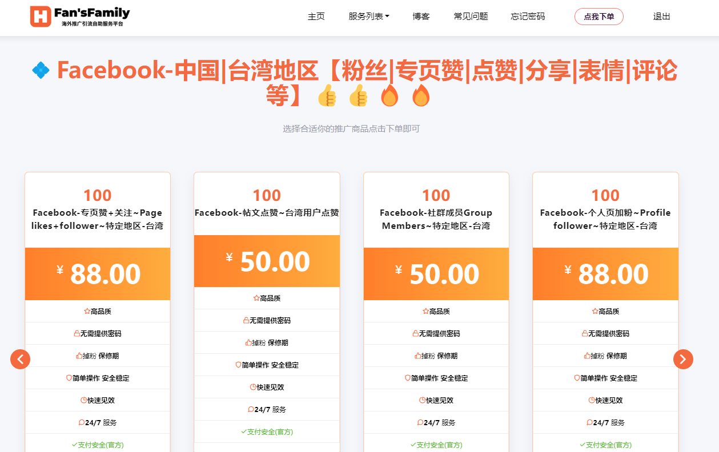Image resolution: width=719 pixels, height=452 pixels.
Task: Click 支付安全(官方) in the 帖文点赞 card
Action: click(x=270, y=432)
